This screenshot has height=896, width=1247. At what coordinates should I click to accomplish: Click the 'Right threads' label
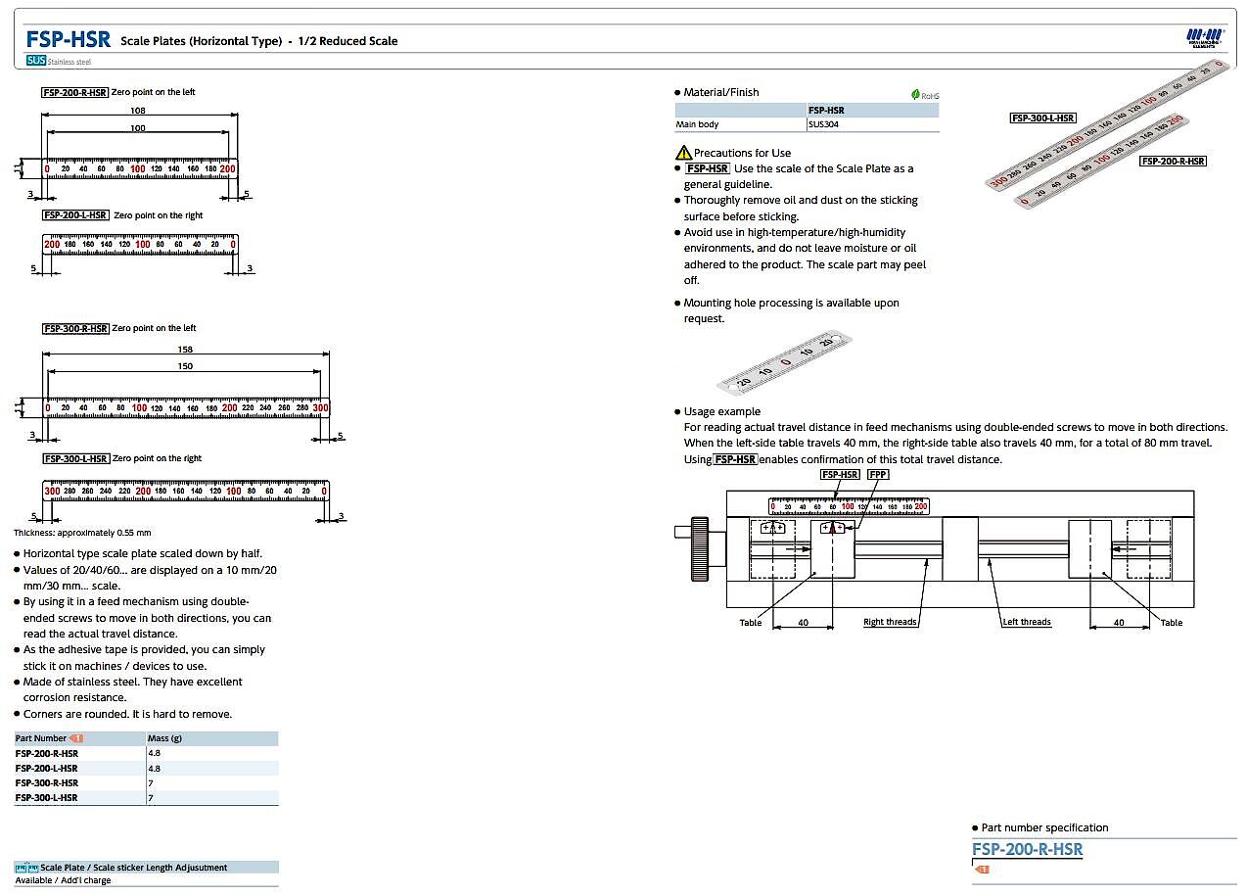click(890, 622)
